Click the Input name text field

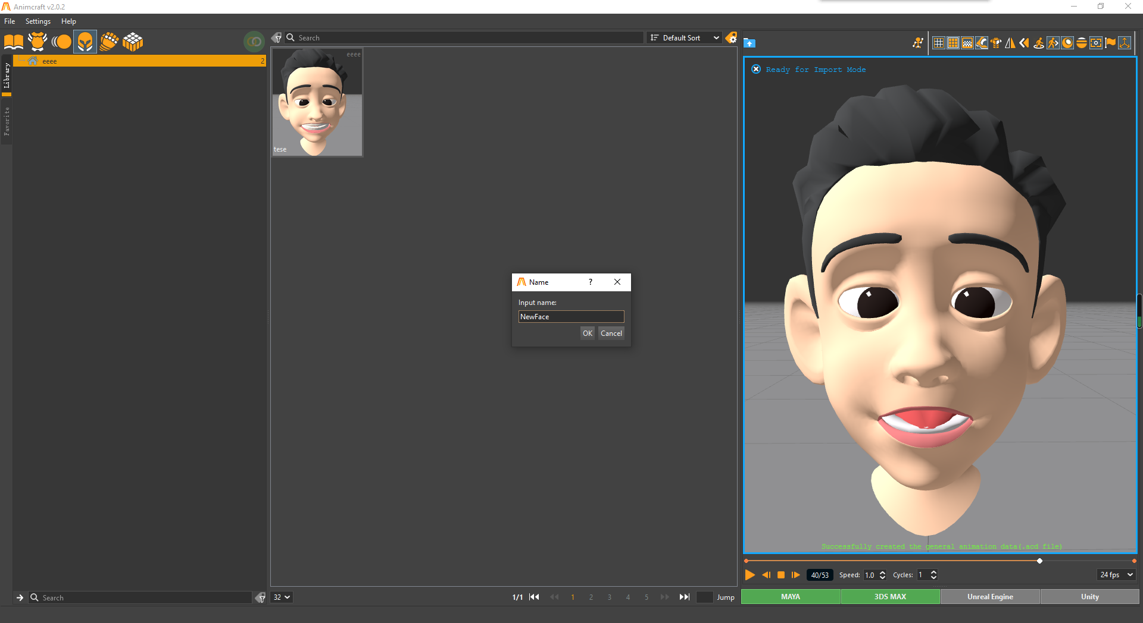click(x=571, y=317)
